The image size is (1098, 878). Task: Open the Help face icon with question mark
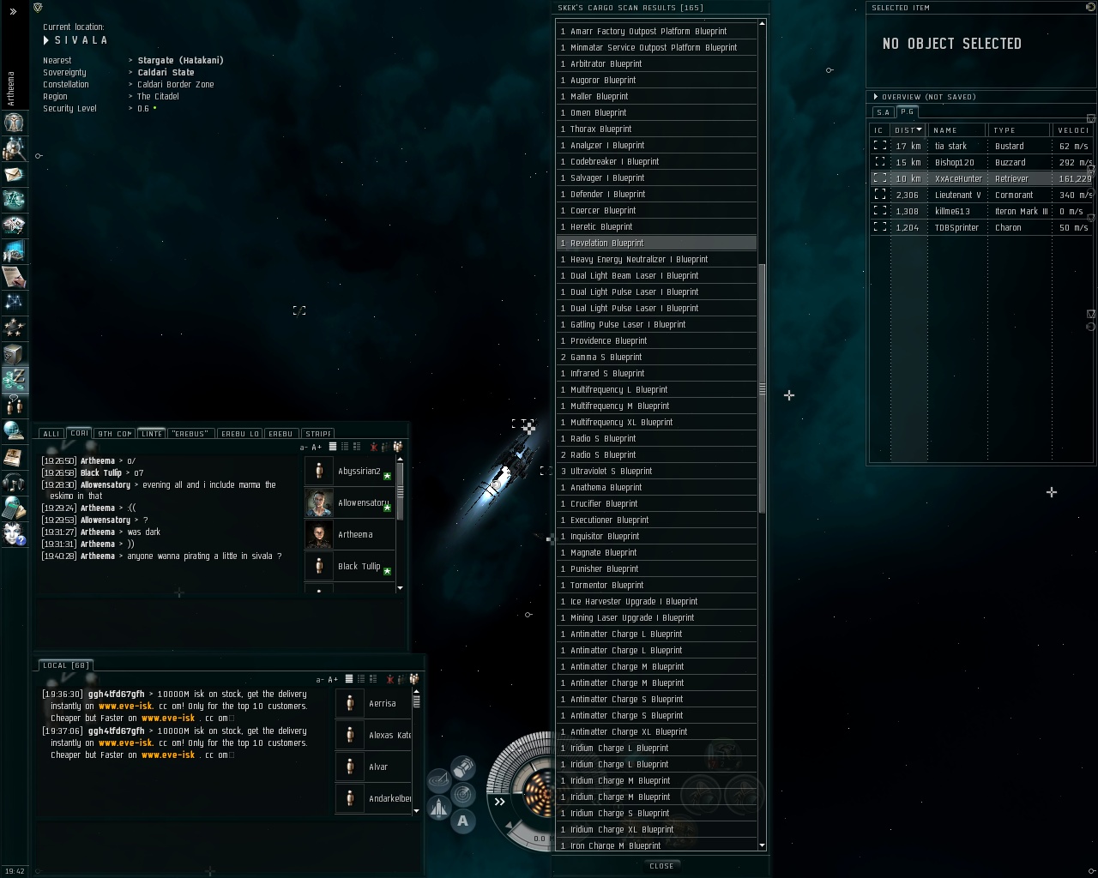tap(14, 533)
